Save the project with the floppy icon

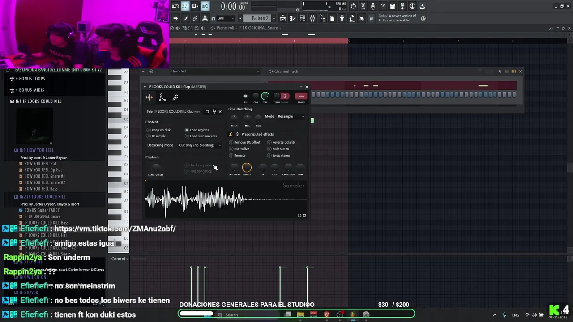393,6
